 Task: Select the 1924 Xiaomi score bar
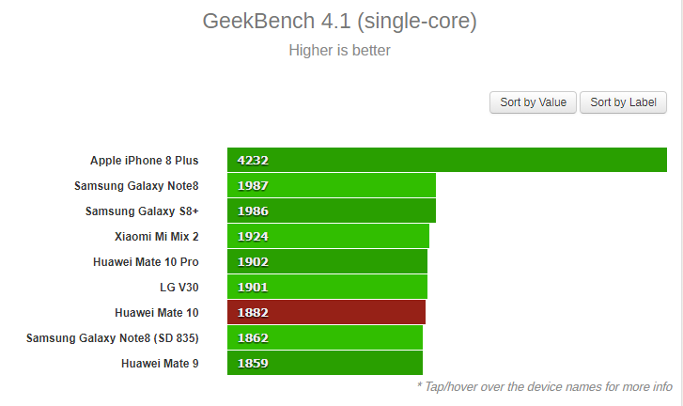[x=328, y=236]
